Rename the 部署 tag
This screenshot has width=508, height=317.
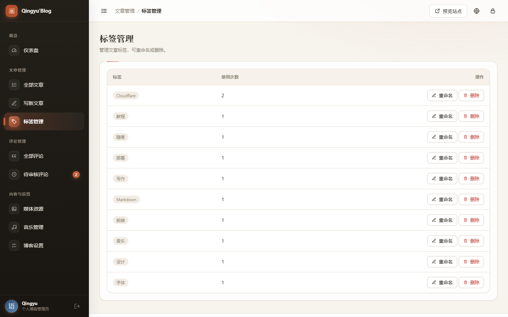click(442, 158)
